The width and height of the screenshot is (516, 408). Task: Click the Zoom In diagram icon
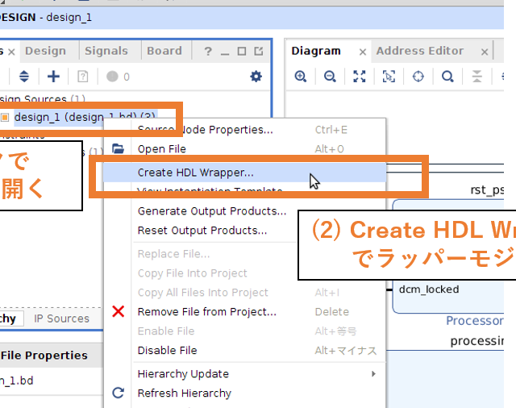pyautogui.click(x=301, y=77)
